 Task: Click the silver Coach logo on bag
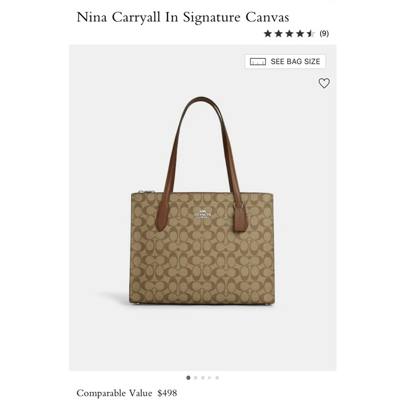pos(202,214)
